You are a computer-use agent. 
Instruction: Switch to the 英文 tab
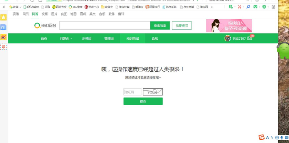[92, 14]
